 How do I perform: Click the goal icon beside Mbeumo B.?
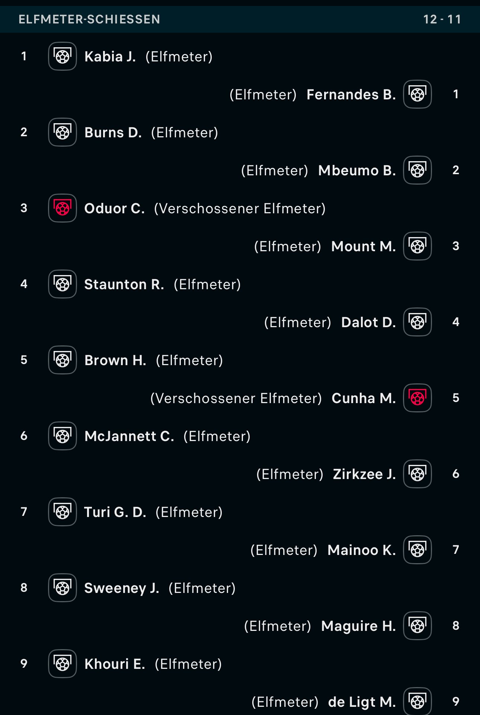[x=417, y=170]
